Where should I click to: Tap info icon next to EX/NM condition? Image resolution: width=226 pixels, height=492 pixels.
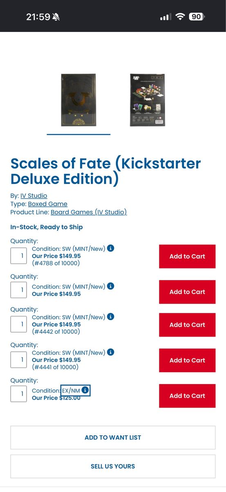(85, 390)
